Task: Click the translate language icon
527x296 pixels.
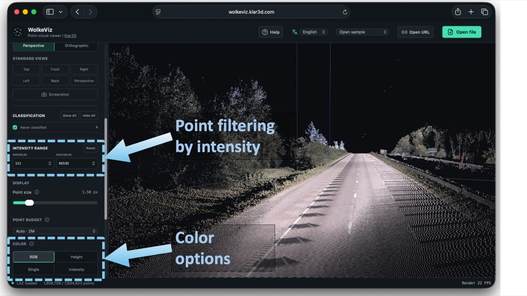Action: [x=295, y=32]
